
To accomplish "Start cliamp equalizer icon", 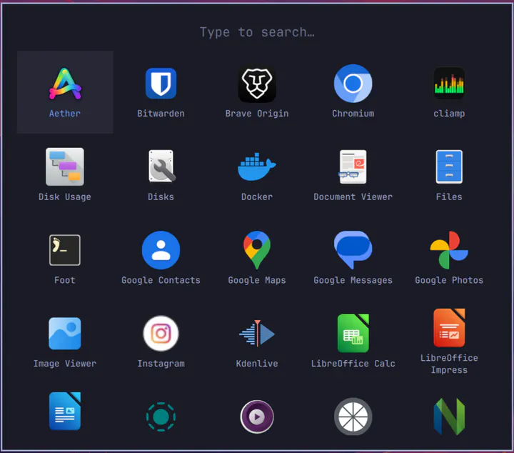I will (x=449, y=84).
